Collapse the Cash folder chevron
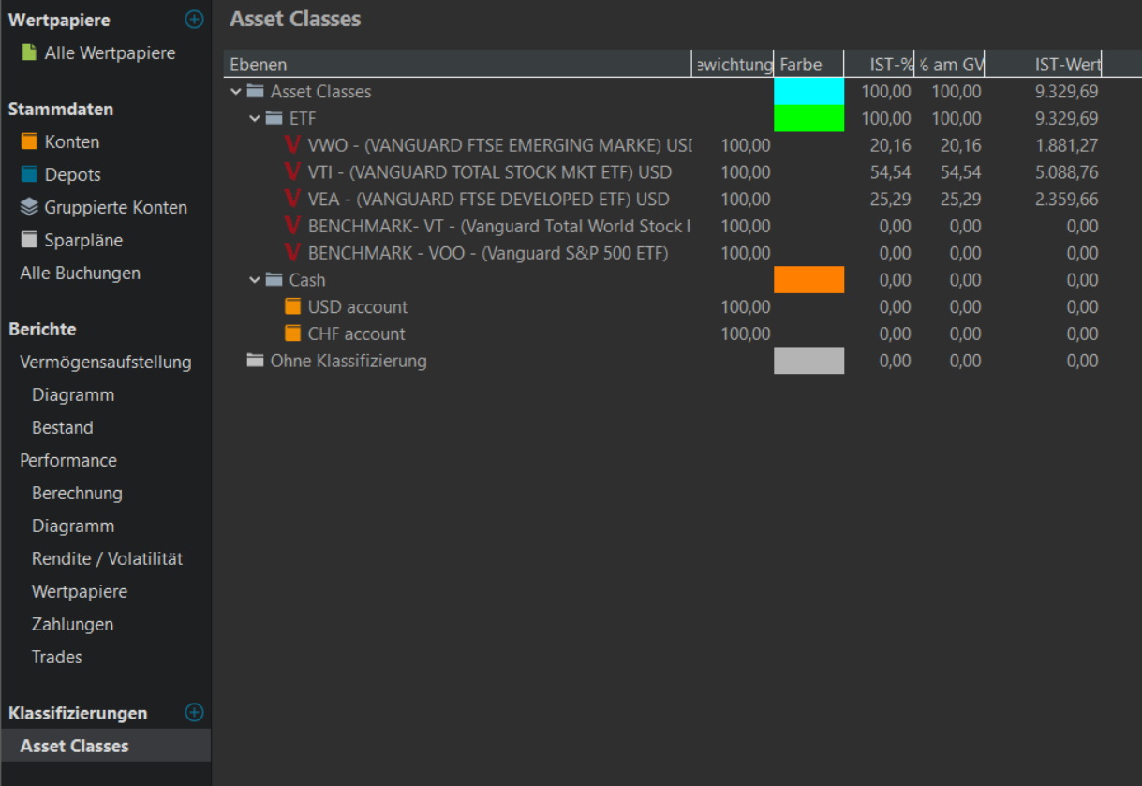Screen dimensions: 1142x786 point(254,280)
